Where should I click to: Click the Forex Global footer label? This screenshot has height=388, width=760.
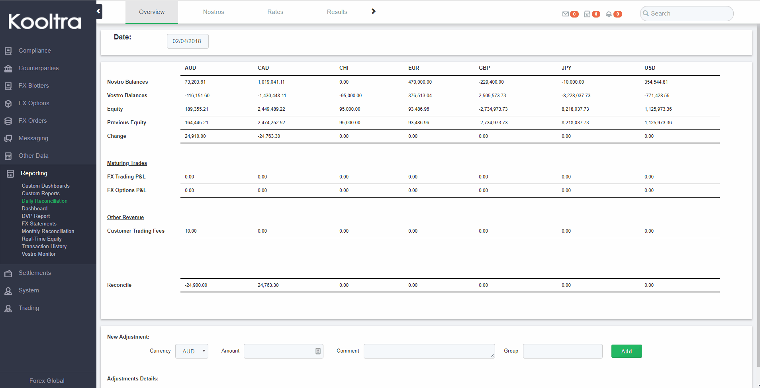tap(47, 381)
